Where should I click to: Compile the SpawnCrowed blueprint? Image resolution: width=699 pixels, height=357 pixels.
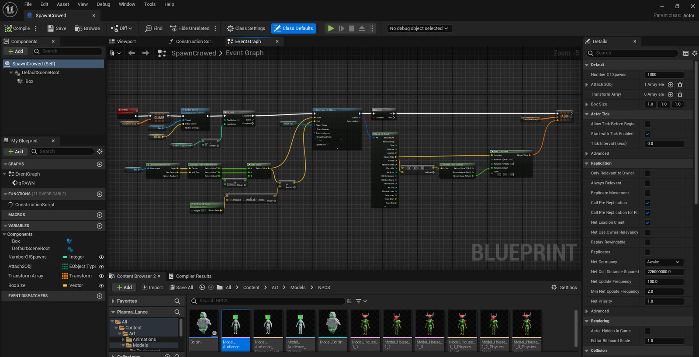[17, 28]
